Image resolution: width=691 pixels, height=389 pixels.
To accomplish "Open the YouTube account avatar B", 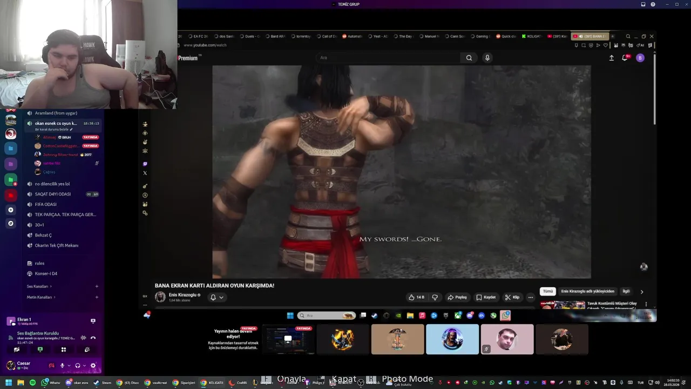I will (640, 58).
